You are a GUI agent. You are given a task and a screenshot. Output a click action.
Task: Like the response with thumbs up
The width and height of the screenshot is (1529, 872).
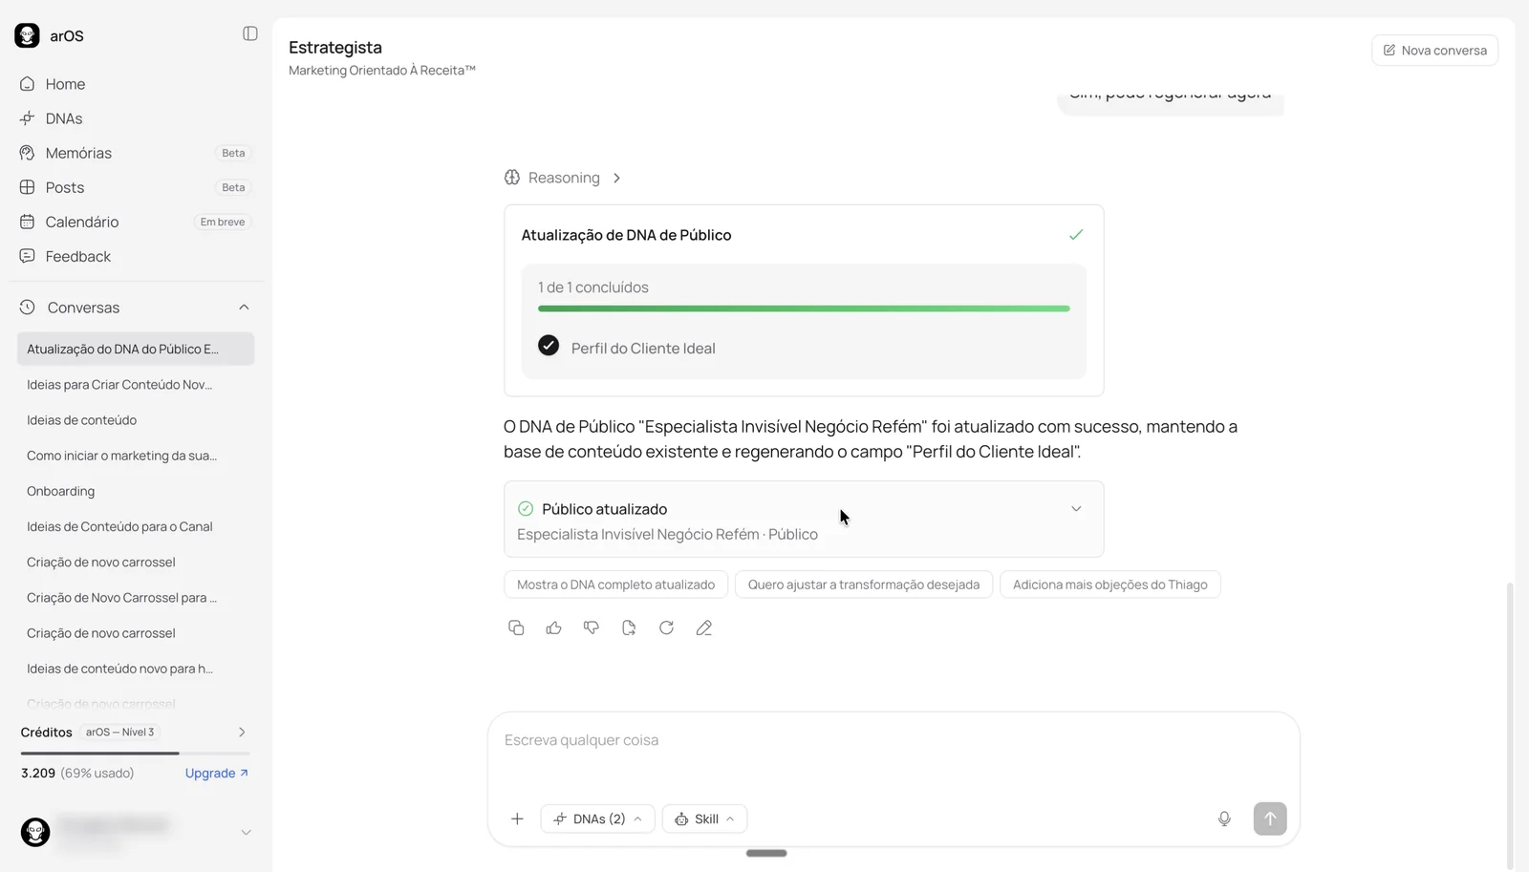click(x=553, y=627)
